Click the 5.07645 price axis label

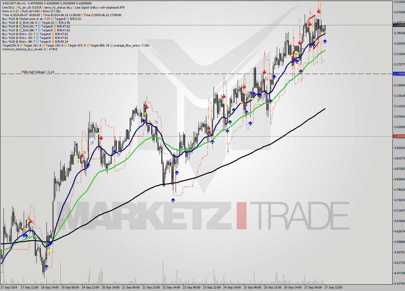tap(399, 116)
